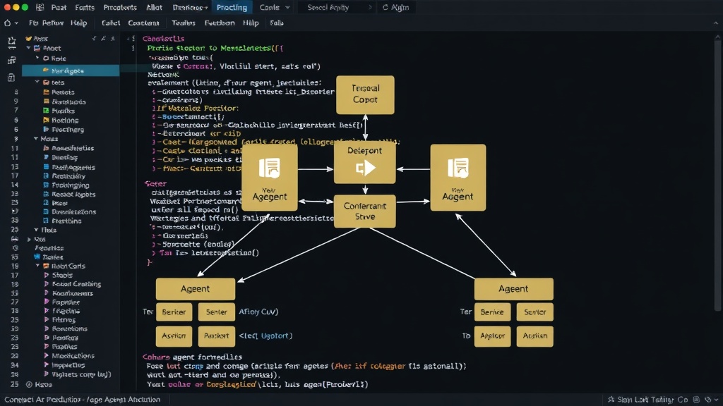Click the Berice button under the right Agent

point(492,312)
